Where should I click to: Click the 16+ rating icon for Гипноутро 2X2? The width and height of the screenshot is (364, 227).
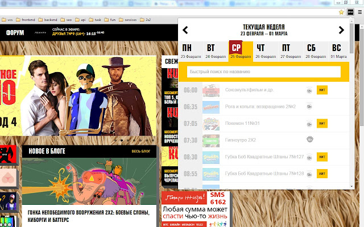click(309, 139)
